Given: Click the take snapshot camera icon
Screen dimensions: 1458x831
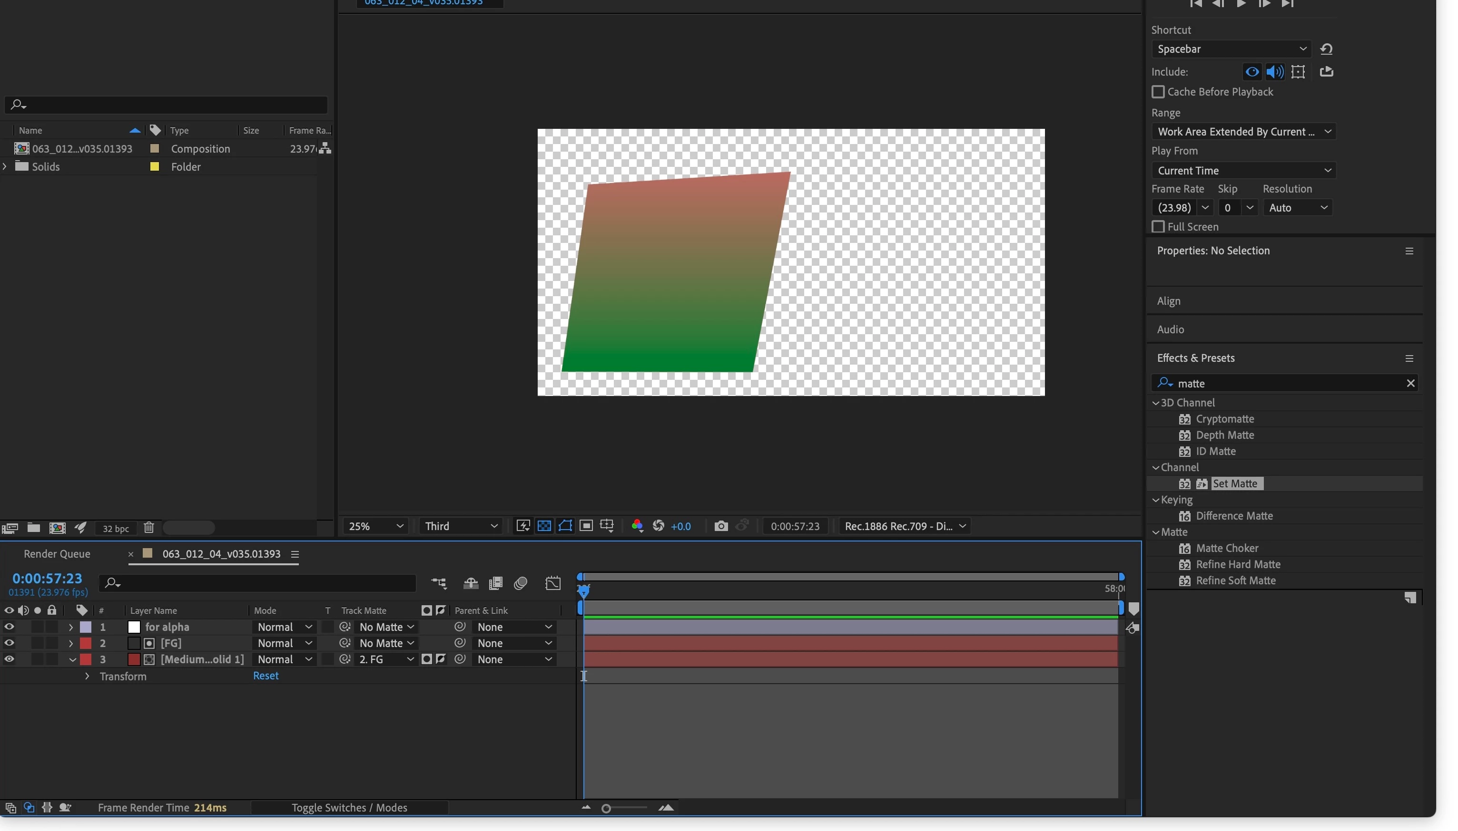Looking at the screenshot, I should coord(721,526).
